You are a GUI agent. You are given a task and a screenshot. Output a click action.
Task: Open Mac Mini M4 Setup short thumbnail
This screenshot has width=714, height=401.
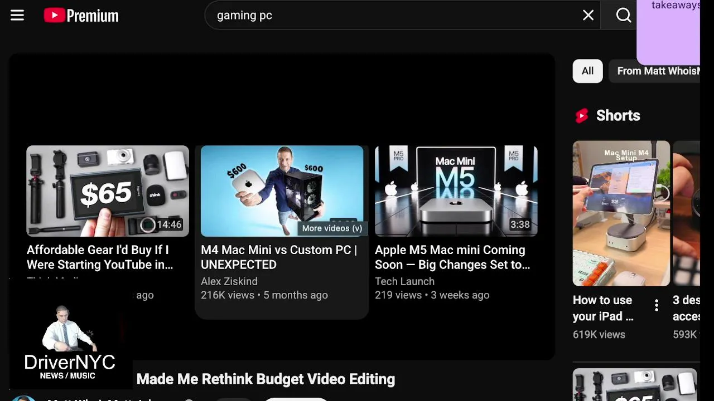tap(621, 213)
